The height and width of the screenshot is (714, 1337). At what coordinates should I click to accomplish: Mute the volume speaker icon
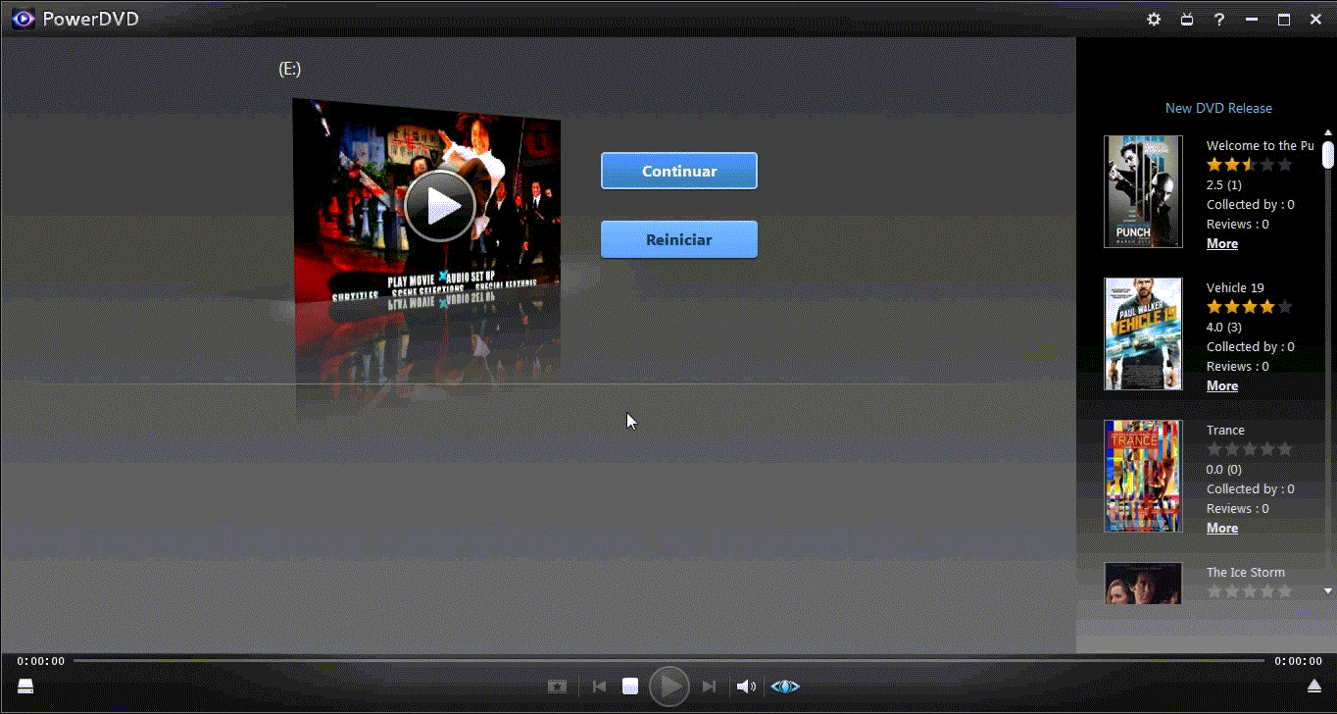pos(746,687)
